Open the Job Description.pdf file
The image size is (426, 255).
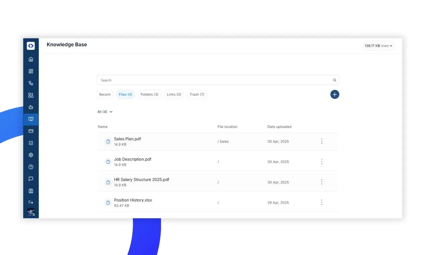(132, 159)
